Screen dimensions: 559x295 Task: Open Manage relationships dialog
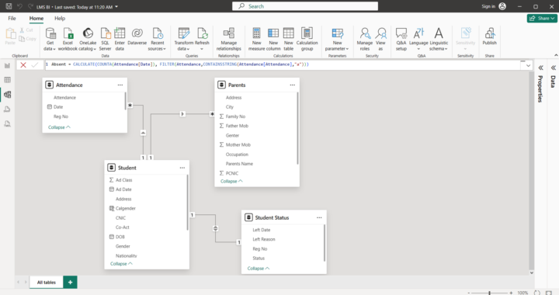[x=229, y=39]
